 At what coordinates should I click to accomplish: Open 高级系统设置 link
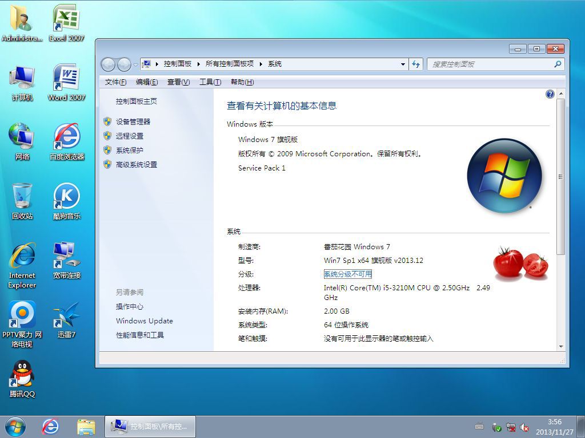[x=137, y=165]
